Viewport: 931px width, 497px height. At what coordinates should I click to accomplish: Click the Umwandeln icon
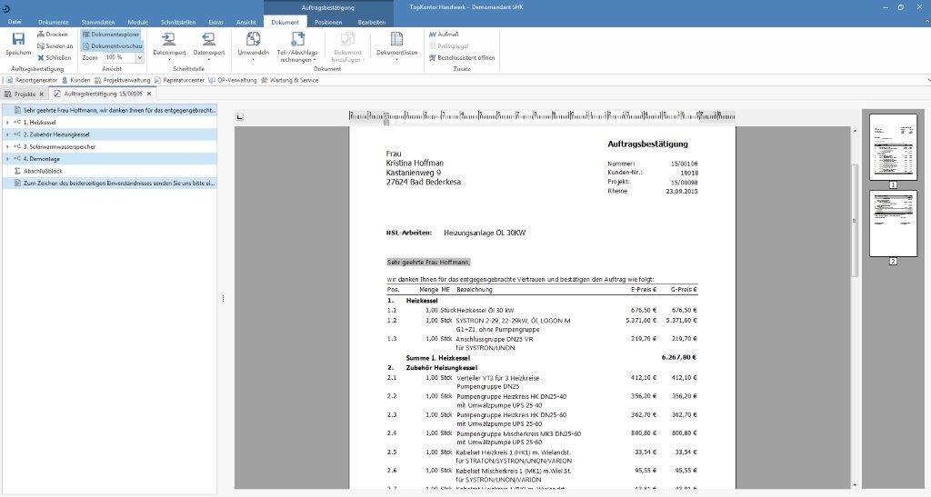click(x=254, y=39)
